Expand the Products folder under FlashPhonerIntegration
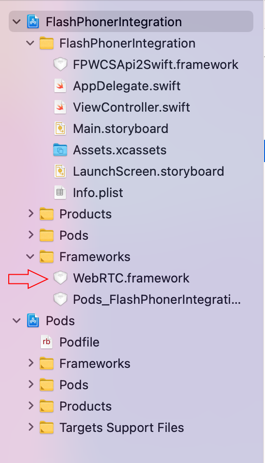Image resolution: width=265 pixels, height=463 pixels. click(31, 214)
